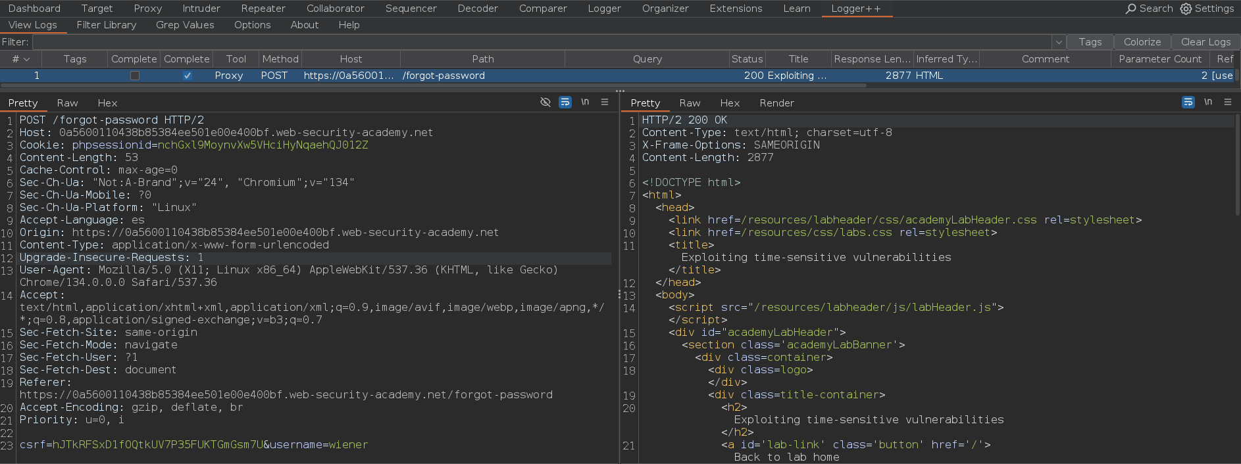Switch to the Repeater tab
This screenshot has height=464, width=1241.
point(263,9)
